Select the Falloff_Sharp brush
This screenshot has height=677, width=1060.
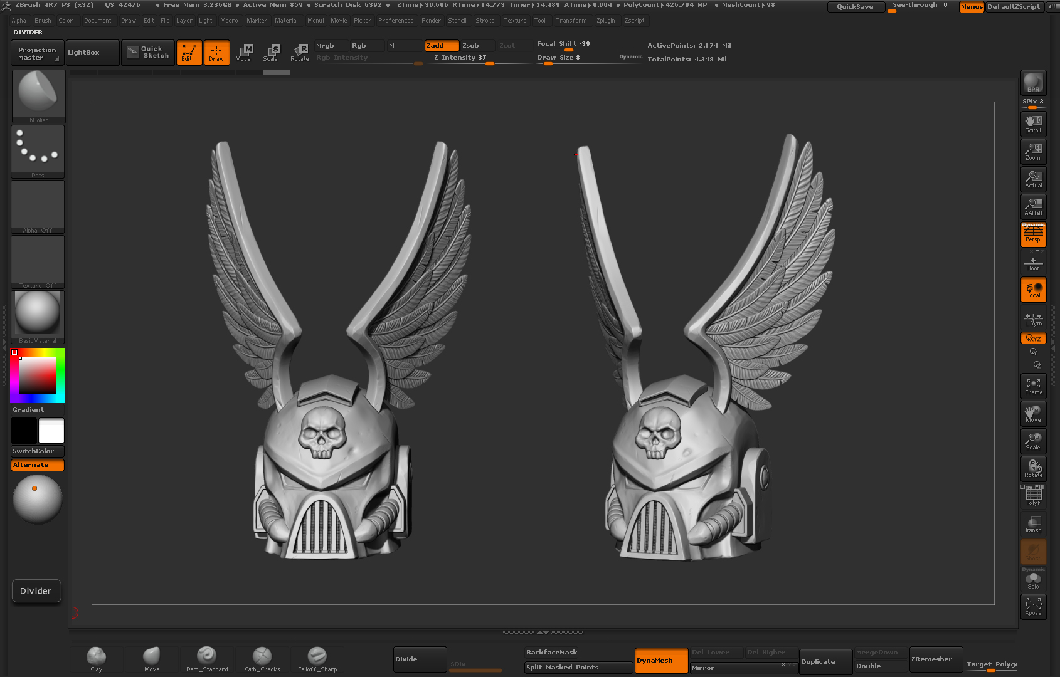click(x=317, y=659)
